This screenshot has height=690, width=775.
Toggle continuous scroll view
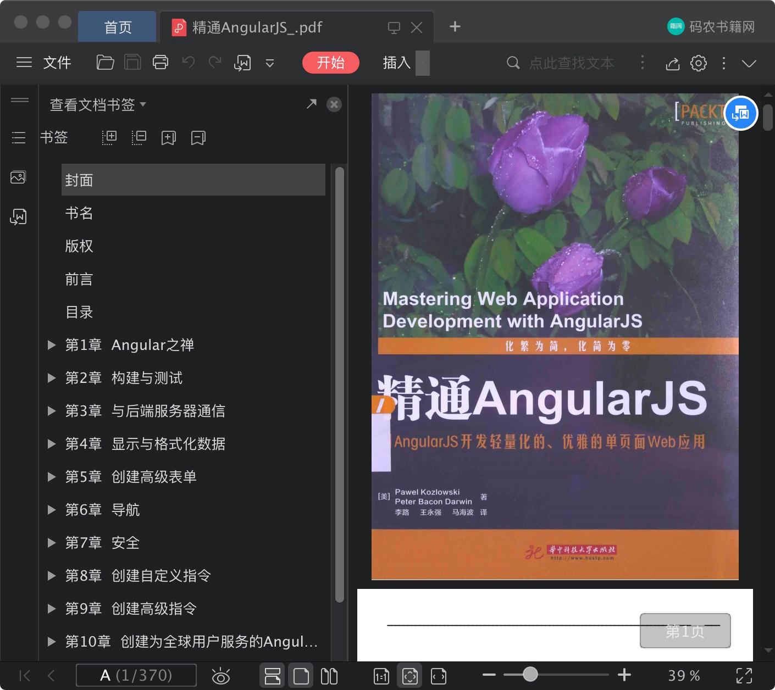273,676
